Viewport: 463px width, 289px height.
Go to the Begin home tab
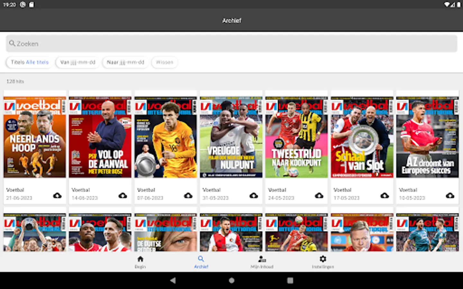[x=140, y=262]
